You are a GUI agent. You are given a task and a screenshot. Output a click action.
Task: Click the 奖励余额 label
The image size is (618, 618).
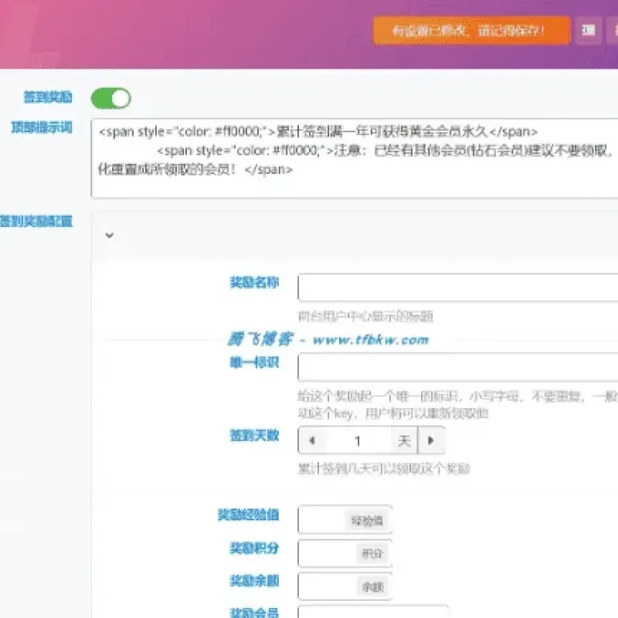pyautogui.click(x=254, y=581)
